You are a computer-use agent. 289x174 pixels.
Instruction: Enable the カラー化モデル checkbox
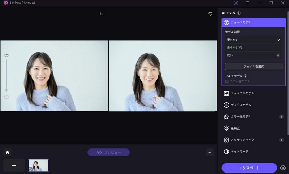point(227,81)
